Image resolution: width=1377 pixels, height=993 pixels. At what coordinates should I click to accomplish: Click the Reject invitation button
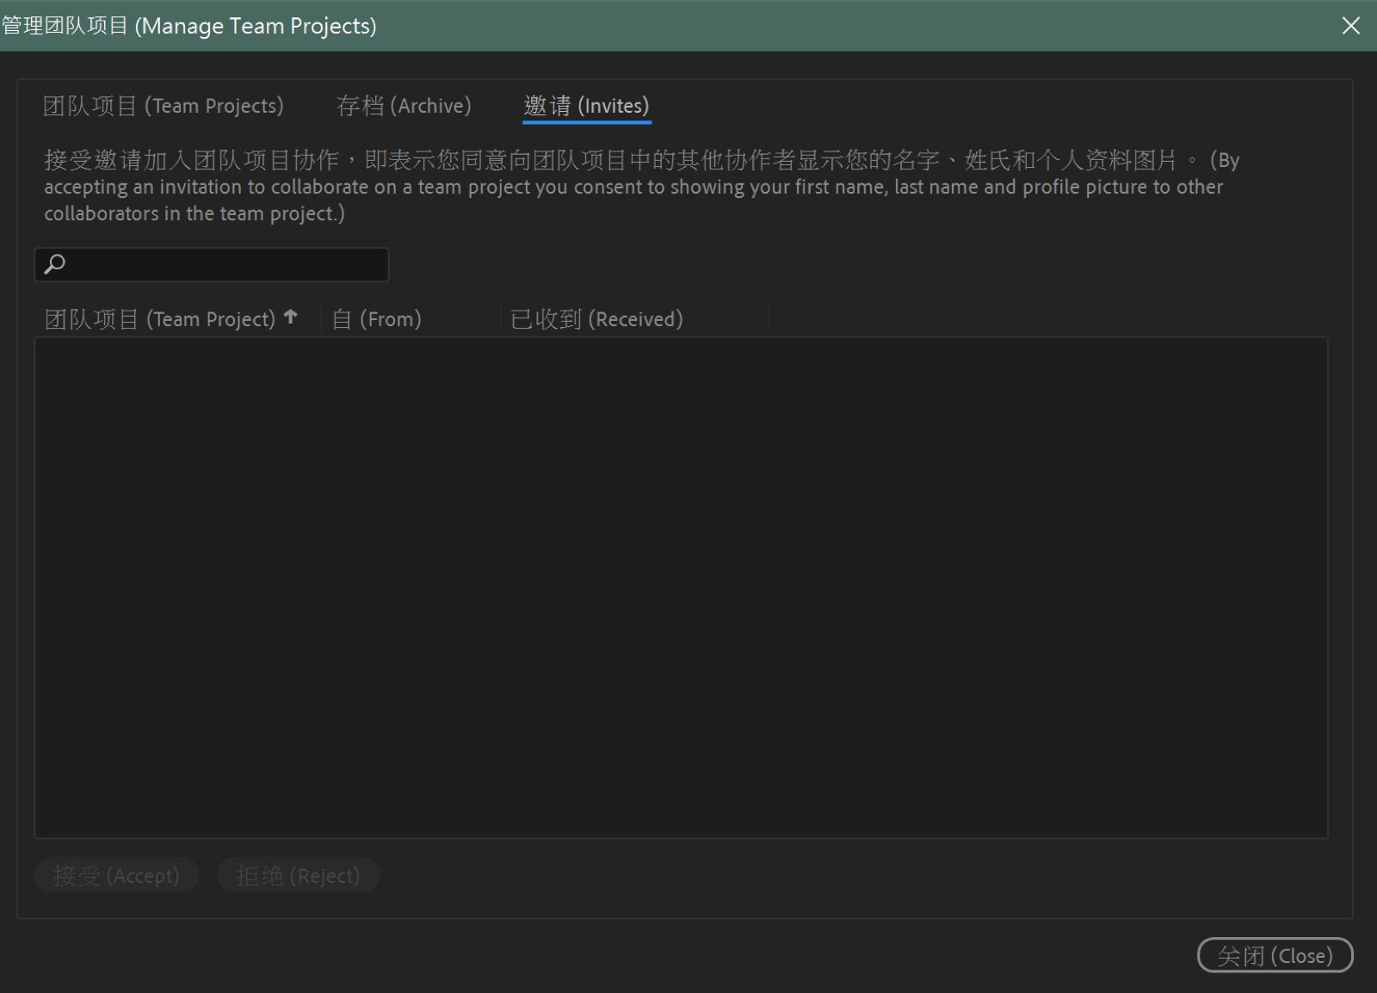tap(298, 875)
